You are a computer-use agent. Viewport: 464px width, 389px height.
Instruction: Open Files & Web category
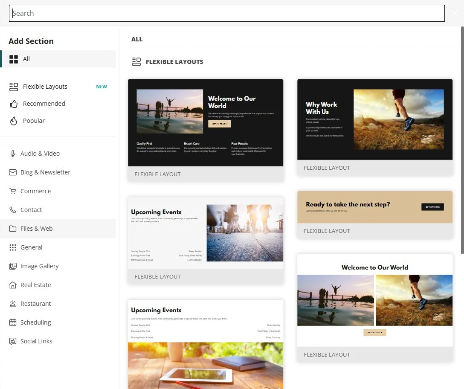(58, 229)
